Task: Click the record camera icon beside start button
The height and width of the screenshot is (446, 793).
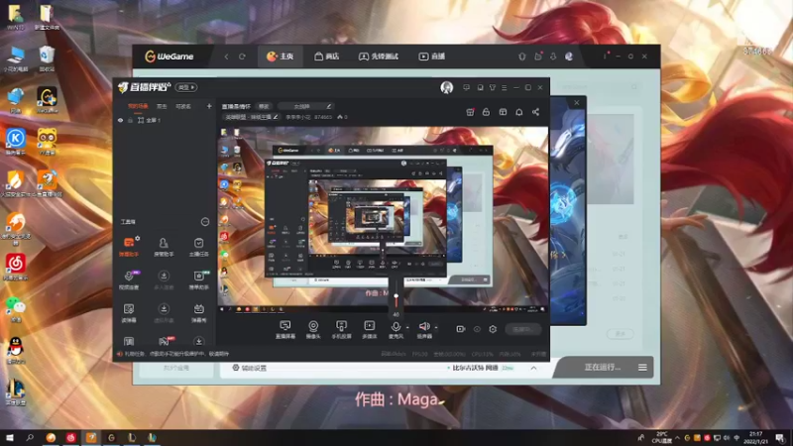Action: [460, 329]
